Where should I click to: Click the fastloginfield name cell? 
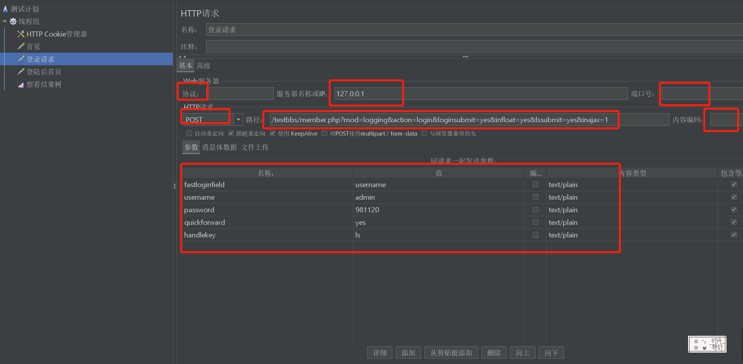(x=267, y=184)
